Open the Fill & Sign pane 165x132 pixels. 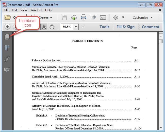pyautogui.click(x=125, y=27)
